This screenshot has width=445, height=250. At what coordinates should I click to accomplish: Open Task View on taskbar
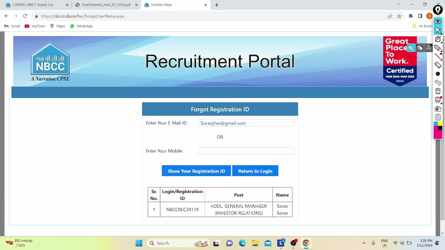pos(216,243)
